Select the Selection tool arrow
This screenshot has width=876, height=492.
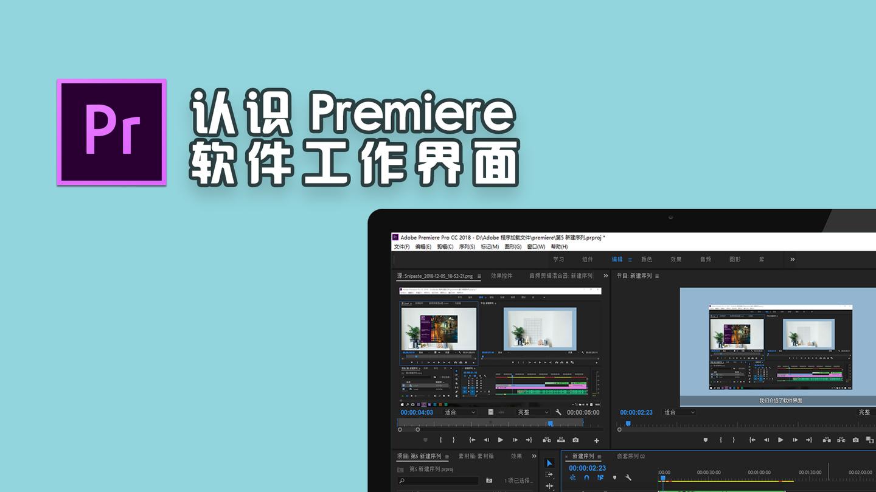point(549,463)
